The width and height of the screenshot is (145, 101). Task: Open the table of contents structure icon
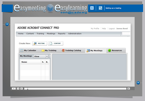(100, 8)
